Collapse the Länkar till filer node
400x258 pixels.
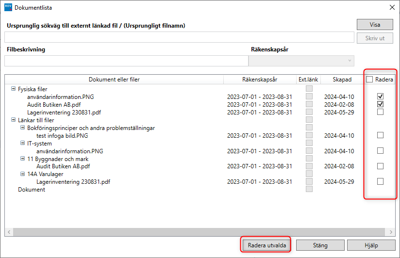13,120
